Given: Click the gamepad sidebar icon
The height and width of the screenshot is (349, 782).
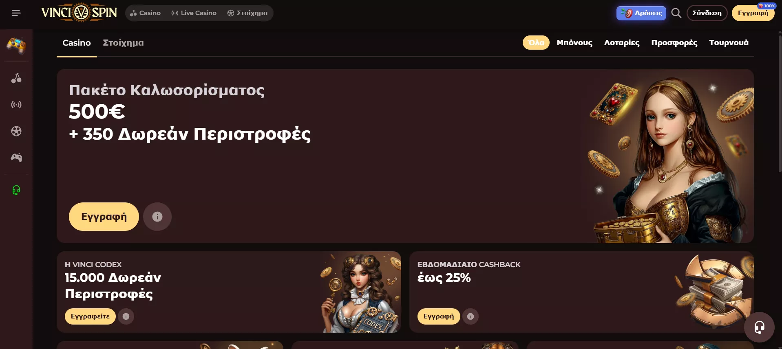Looking at the screenshot, I should (x=16, y=157).
